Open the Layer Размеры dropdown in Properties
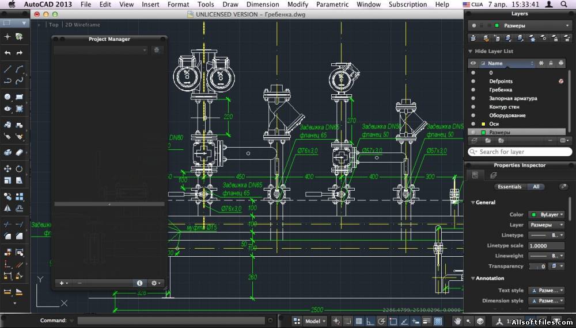The image size is (576, 328). [x=546, y=225]
